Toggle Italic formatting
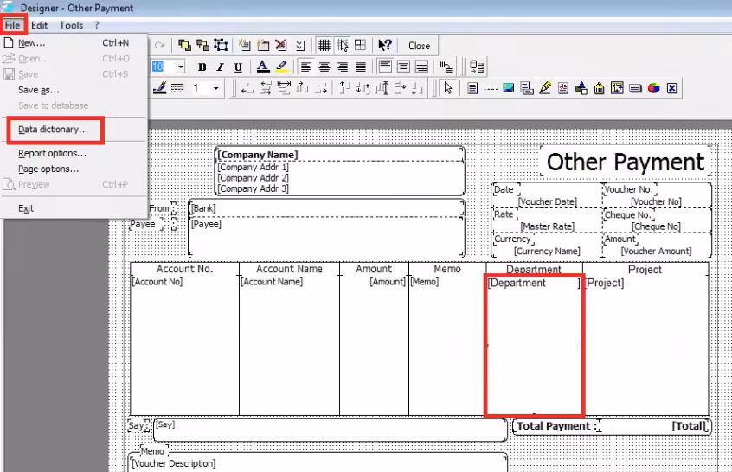732x472 pixels. 220,67
